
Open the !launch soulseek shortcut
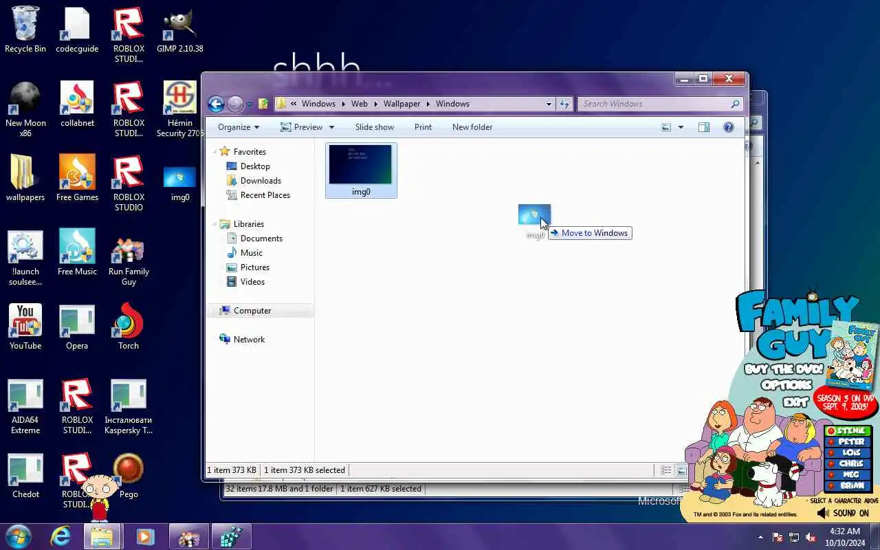click(x=25, y=258)
